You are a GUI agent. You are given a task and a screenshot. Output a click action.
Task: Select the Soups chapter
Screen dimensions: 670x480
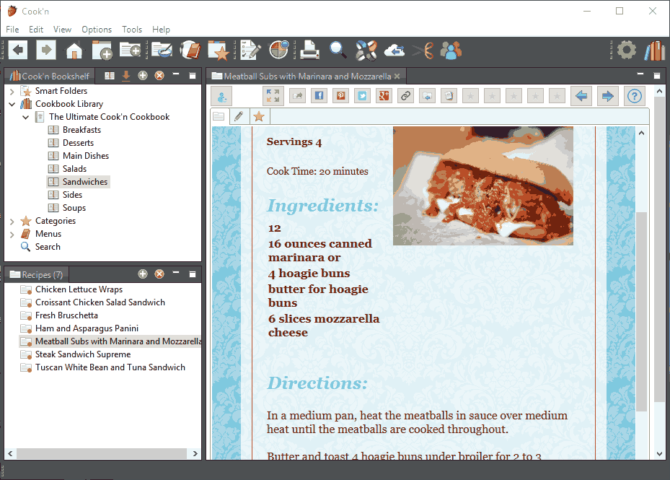pyautogui.click(x=74, y=208)
